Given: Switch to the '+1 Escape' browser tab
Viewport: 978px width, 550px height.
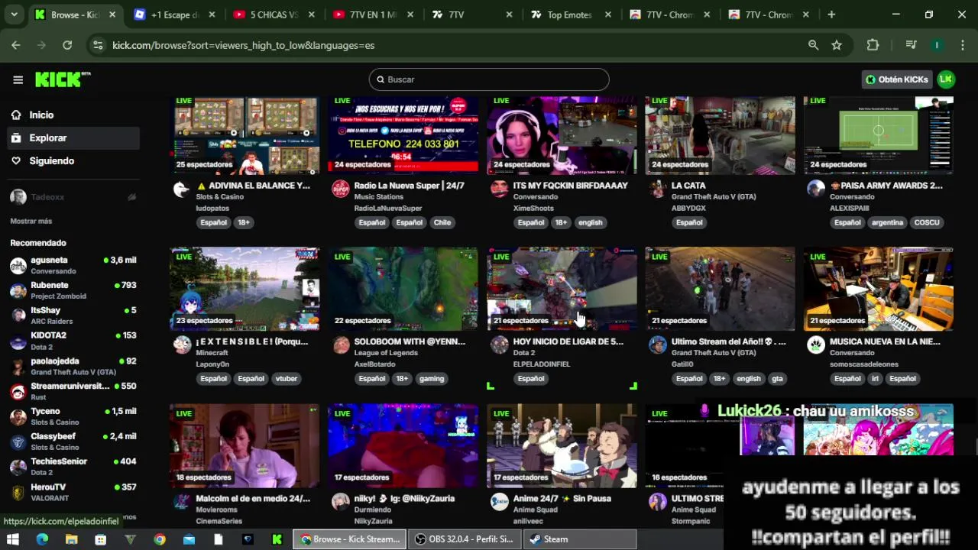Looking at the screenshot, I should [x=175, y=15].
